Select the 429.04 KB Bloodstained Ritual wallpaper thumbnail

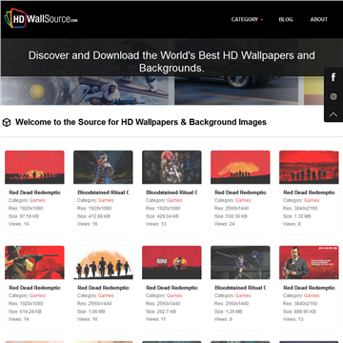click(x=171, y=167)
